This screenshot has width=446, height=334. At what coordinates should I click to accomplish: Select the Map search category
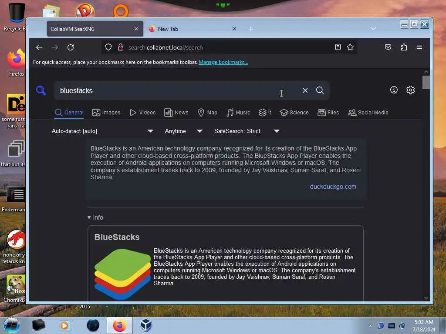[208, 113]
